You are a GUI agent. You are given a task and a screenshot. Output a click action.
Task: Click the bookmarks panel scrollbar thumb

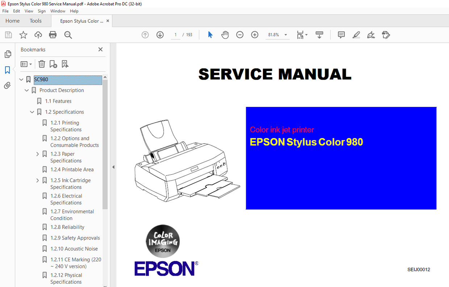pos(105,144)
